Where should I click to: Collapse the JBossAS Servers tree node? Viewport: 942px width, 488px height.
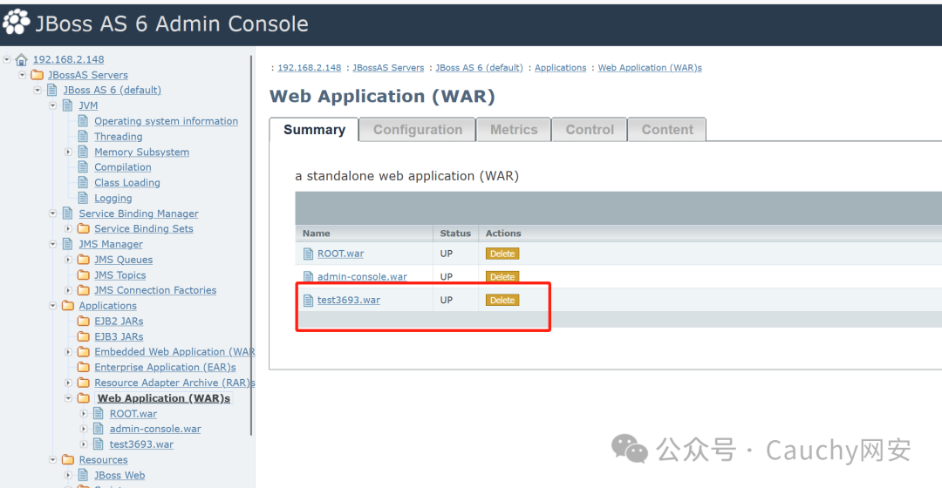coord(22,75)
